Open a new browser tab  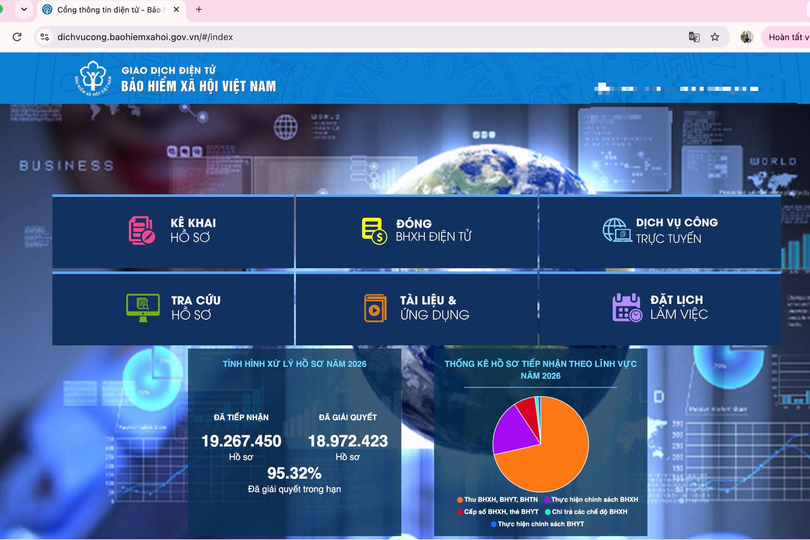click(199, 9)
